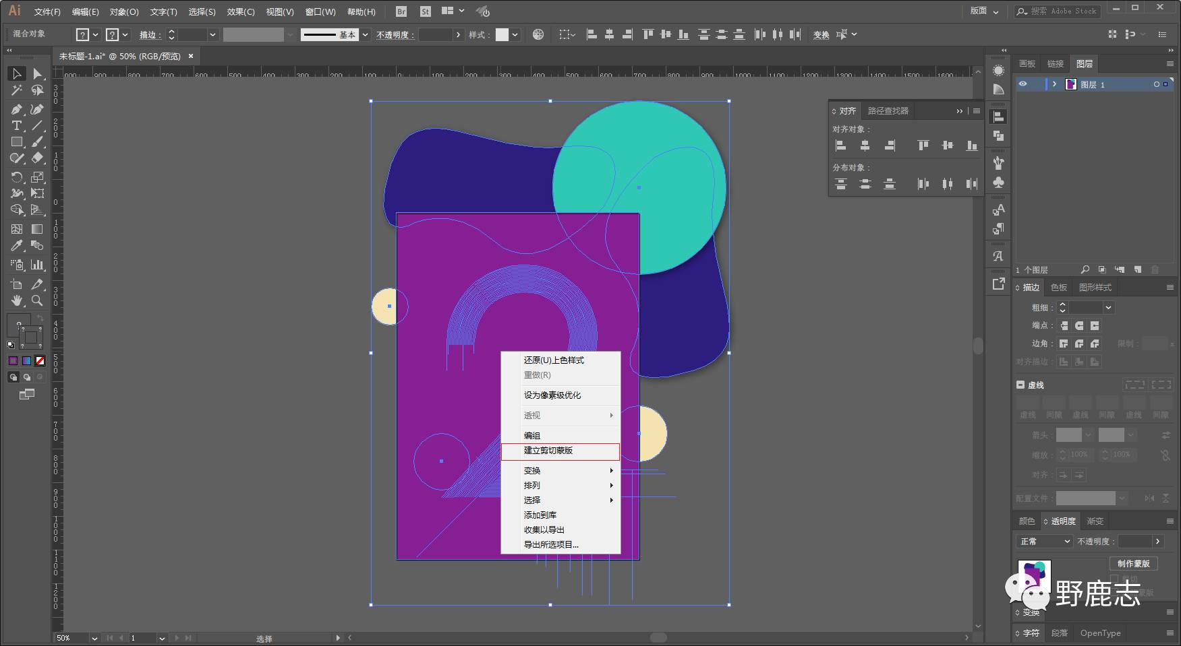The image size is (1181, 646).
Task: Click 编组 in the context menu
Action: point(532,436)
